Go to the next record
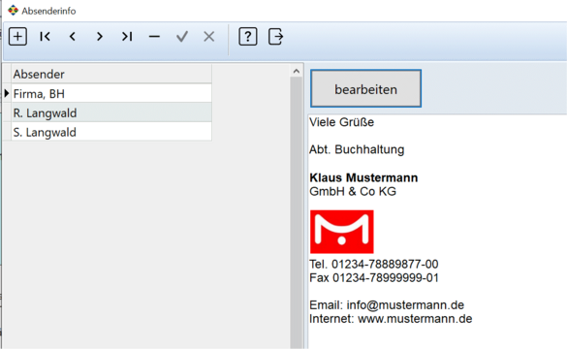Viewport: 567px width, 349px height. pyautogui.click(x=100, y=37)
